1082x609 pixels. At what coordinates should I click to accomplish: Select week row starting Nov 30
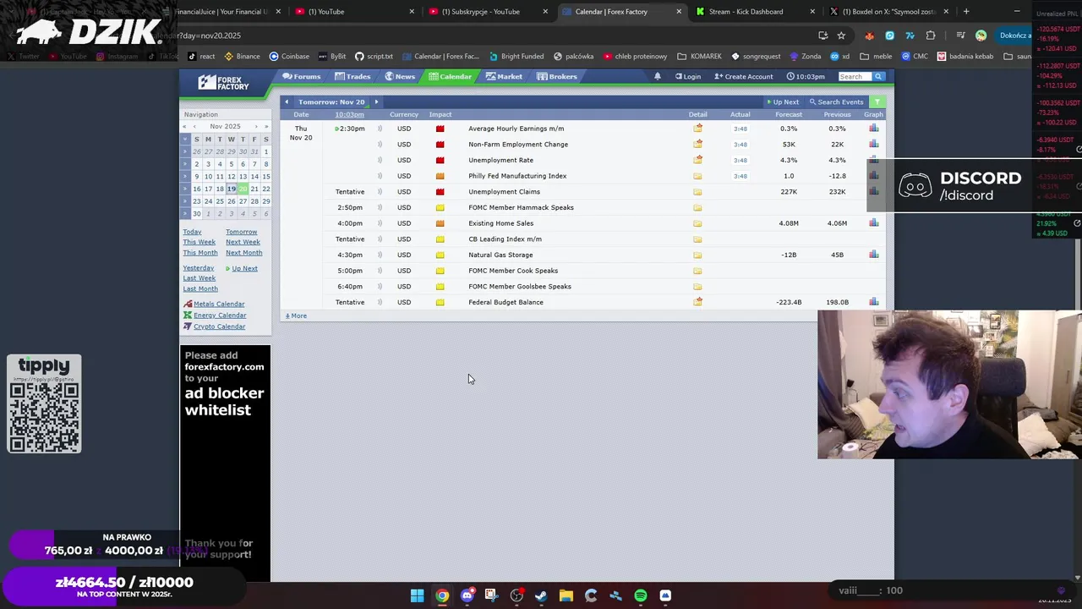185,214
